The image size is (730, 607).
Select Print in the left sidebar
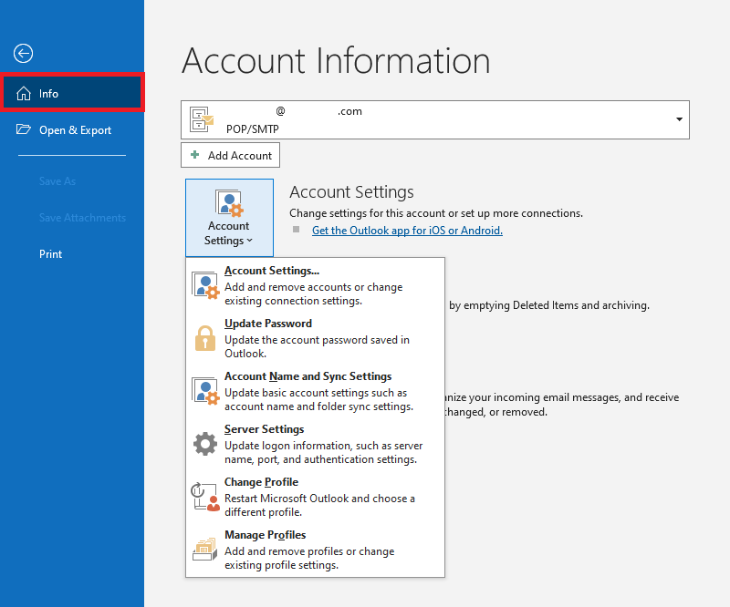pyautogui.click(x=51, y=254)
